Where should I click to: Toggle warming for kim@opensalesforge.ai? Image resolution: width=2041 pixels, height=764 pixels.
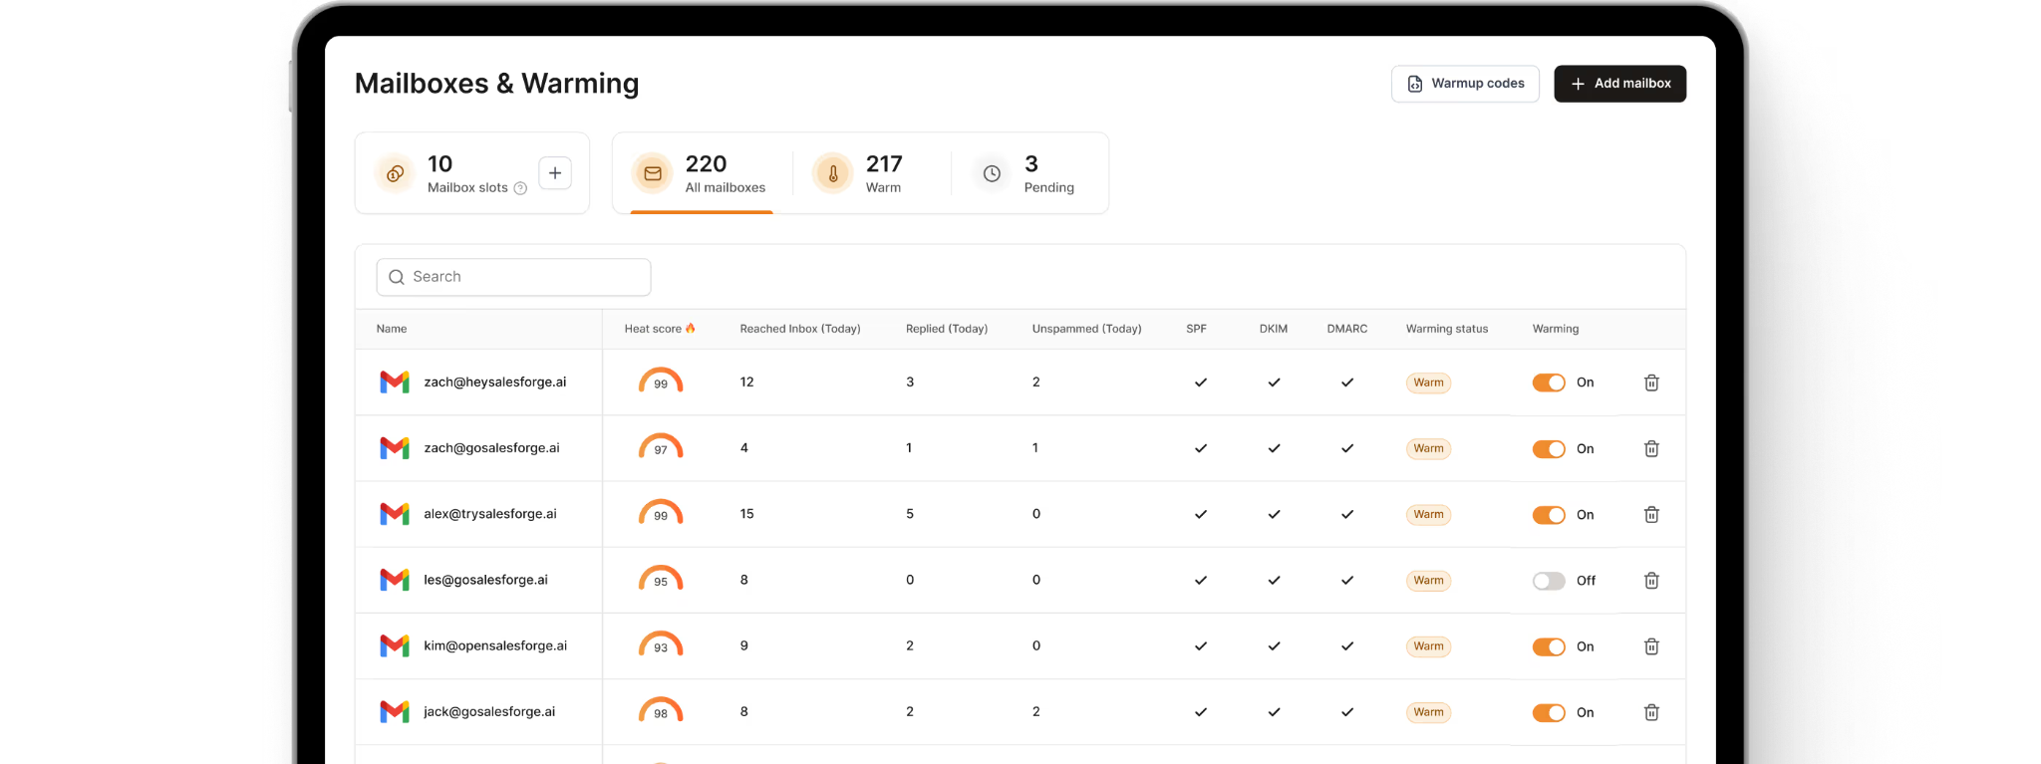point(1549,646)
